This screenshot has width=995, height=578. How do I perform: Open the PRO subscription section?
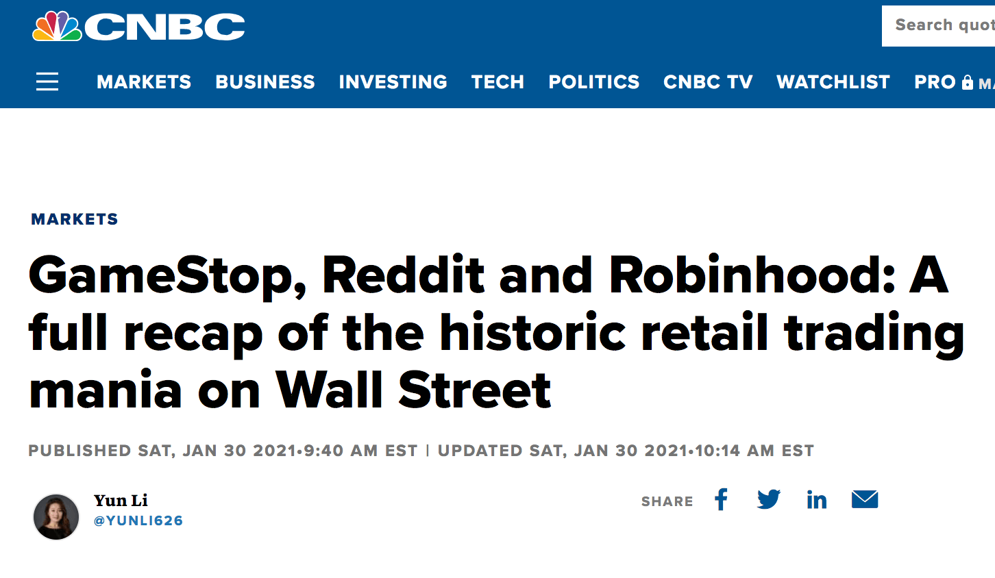(935, 82)
